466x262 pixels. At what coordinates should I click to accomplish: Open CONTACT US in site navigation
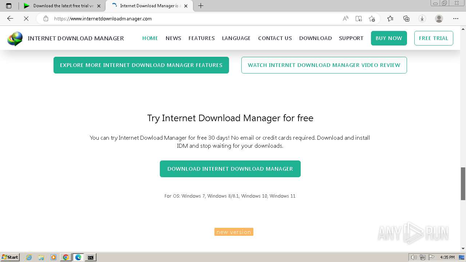[275, 38]
